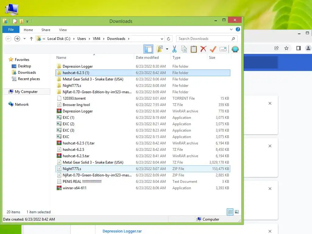312x234 pixels.
Task: Click the Copy toolbar icon
Action: coord(184,49)
